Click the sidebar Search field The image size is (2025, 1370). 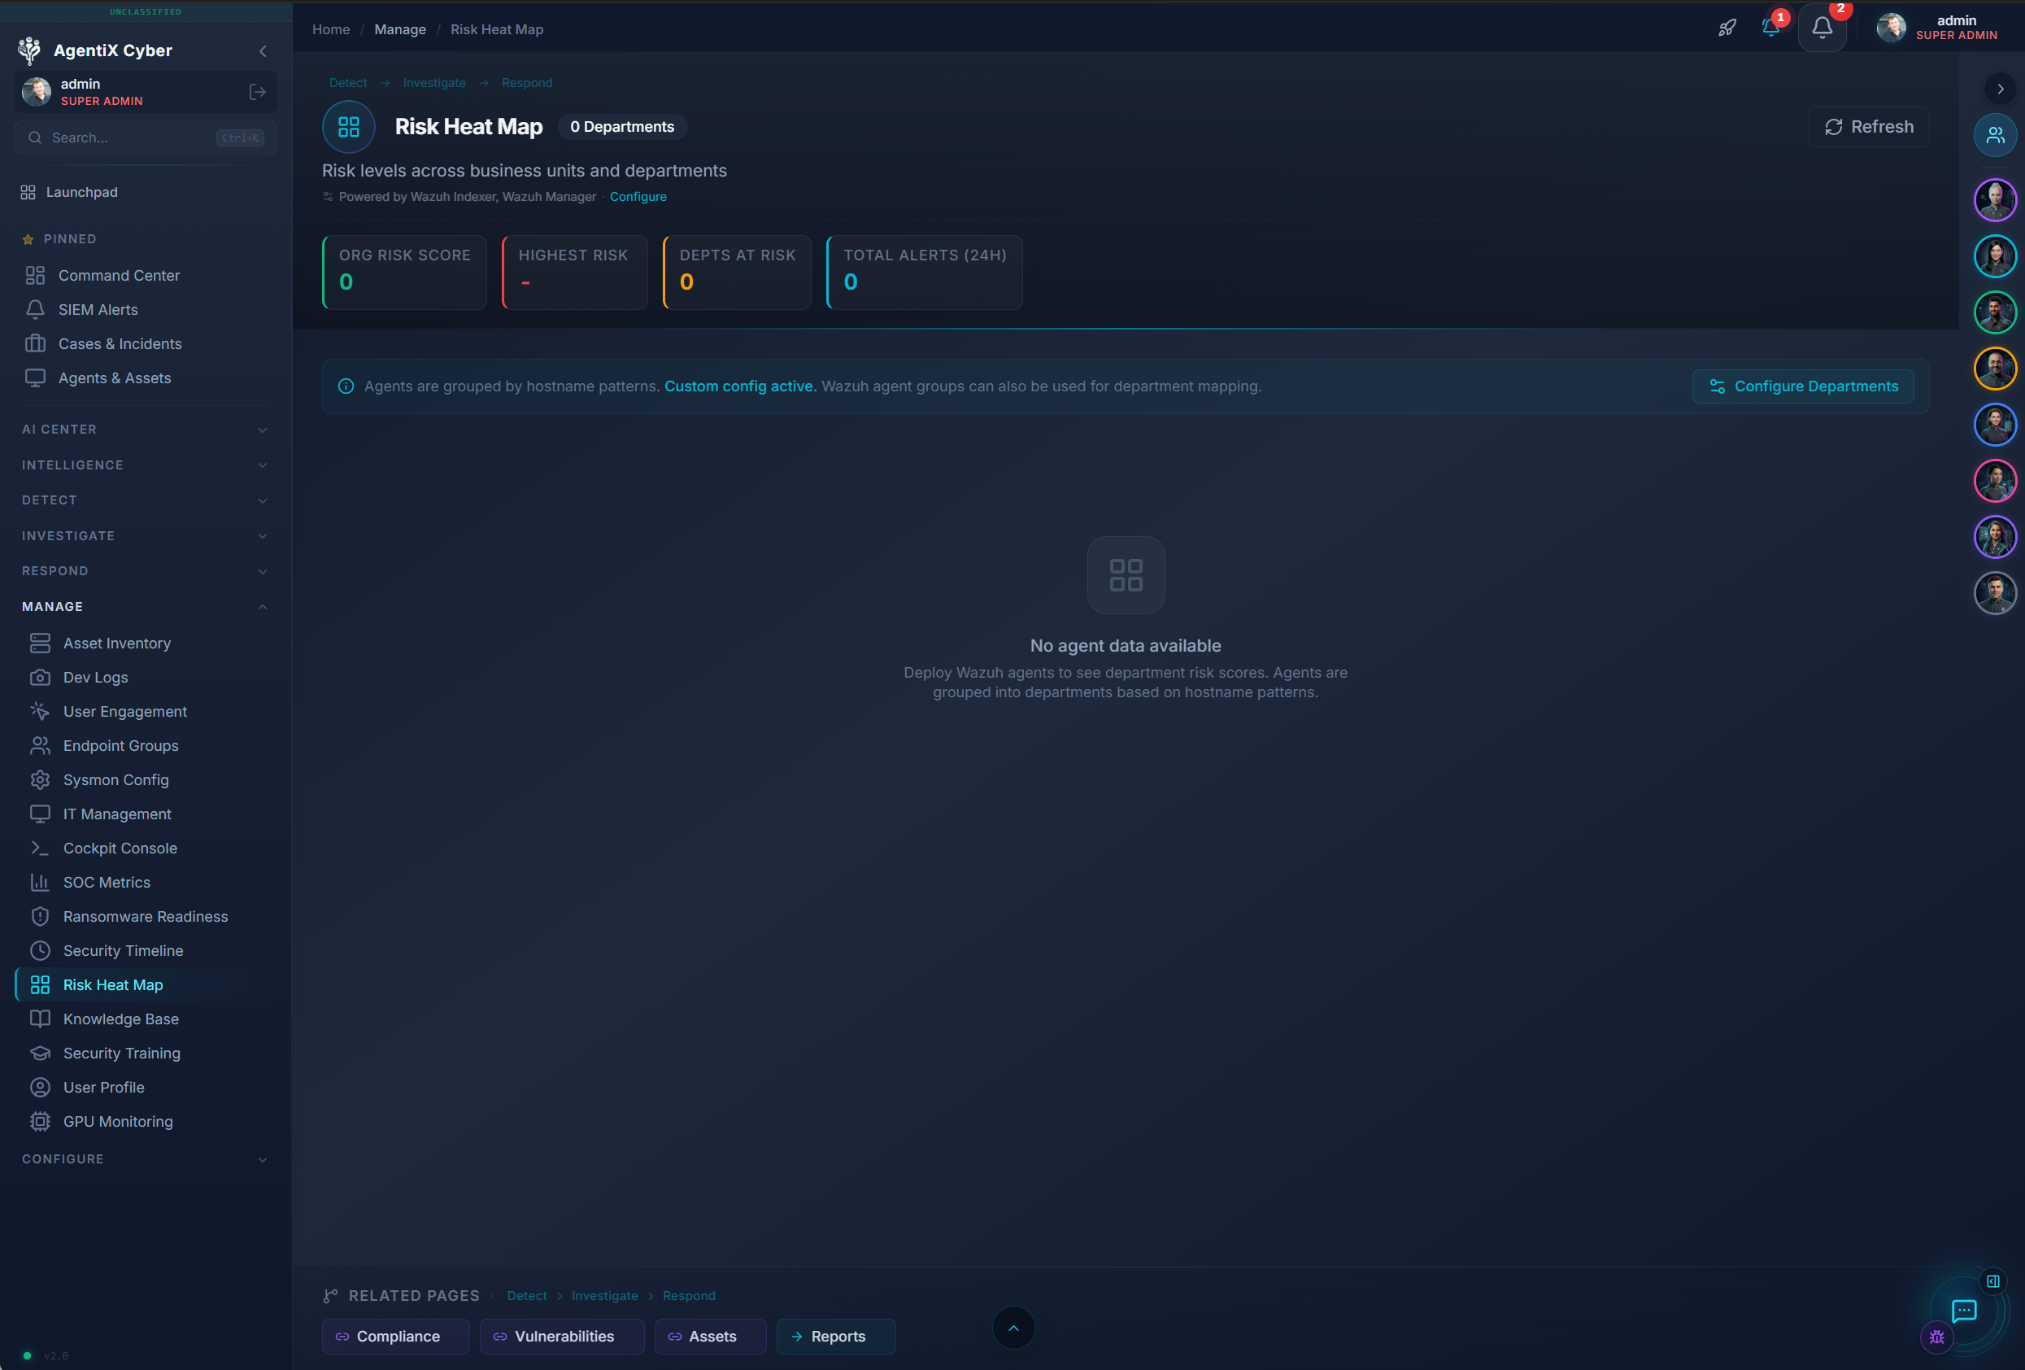tap(131, 137)
